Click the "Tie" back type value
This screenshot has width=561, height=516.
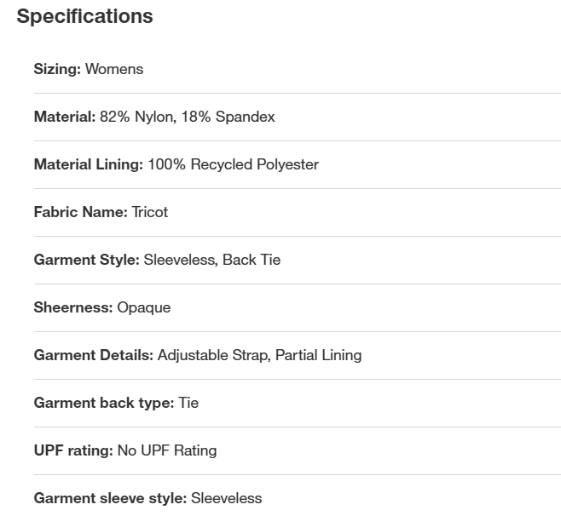click(188, 403)
